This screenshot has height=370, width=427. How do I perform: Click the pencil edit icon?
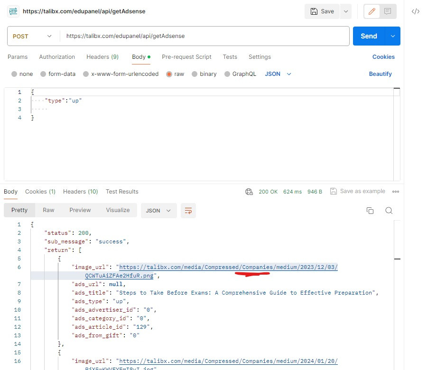(x=371, y=11)
